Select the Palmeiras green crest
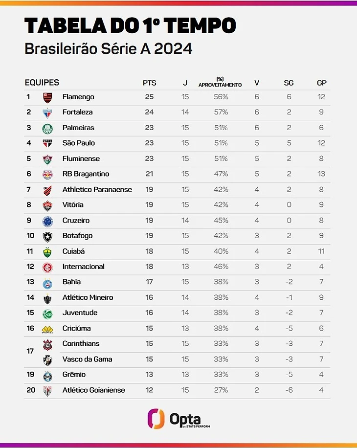Screen dimensions: 357x448 [47, 128]
